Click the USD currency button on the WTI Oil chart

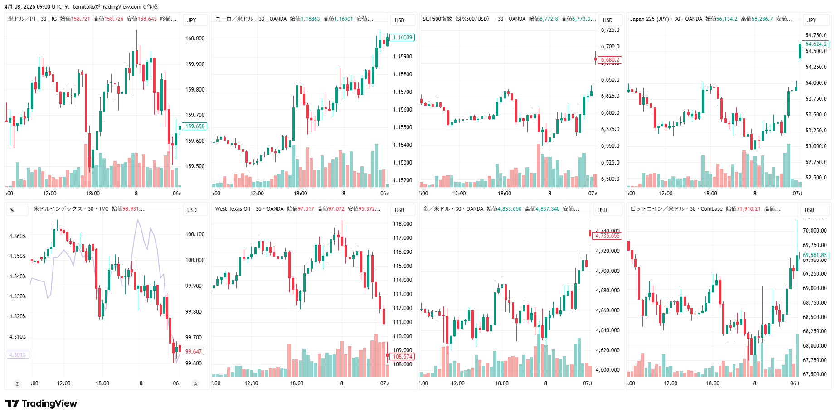(399, 210)
